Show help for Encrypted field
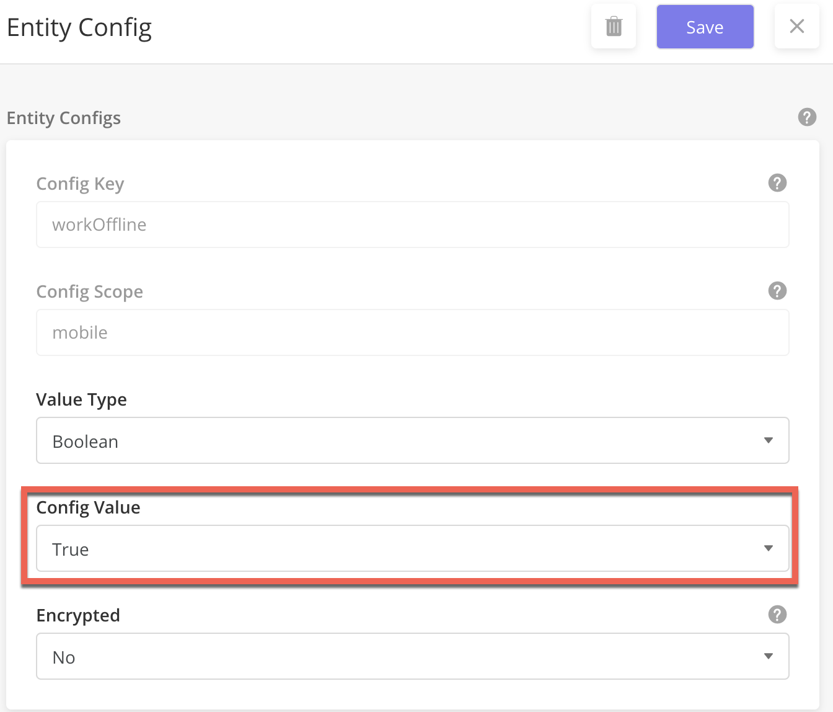The height and width of the screenshot is (712, 833). click(777, 615)
